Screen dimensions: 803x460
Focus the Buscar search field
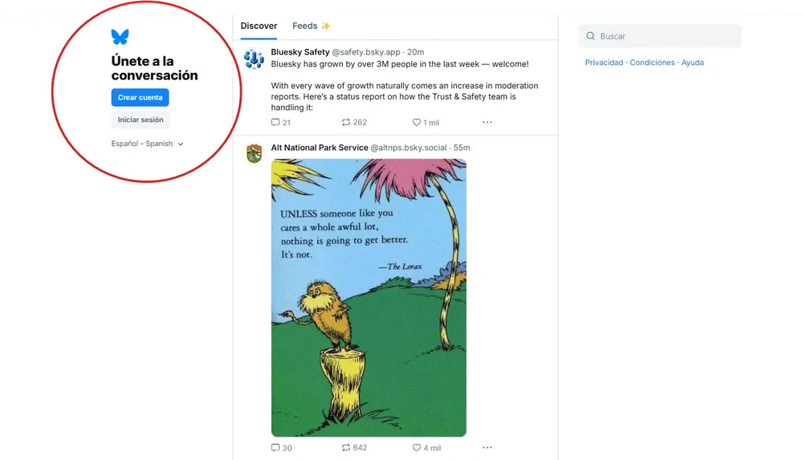tap(659, 36)
